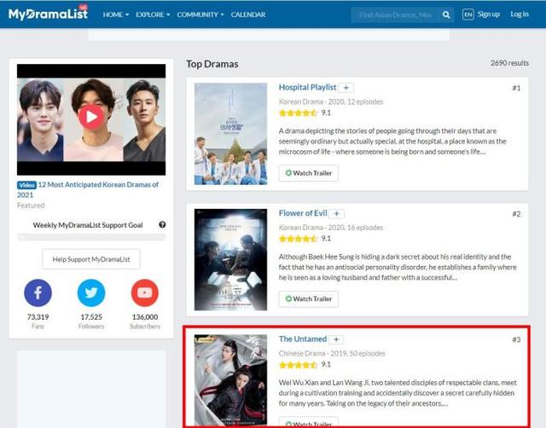Open the Twitter followers icon
Image resolution: width=546 pixels, height=428 pixels.
(91, 292)
